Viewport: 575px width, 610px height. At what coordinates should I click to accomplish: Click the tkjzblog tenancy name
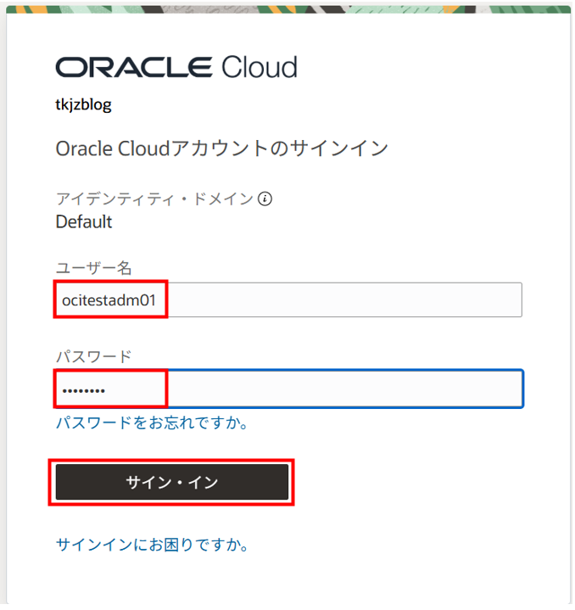click(x=83, y=105)
